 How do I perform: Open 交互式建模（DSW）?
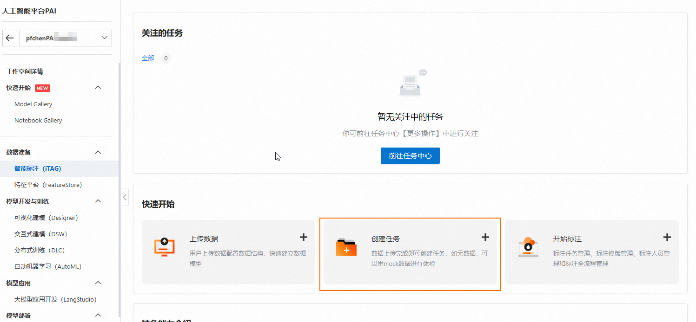(x=41, y=234)
